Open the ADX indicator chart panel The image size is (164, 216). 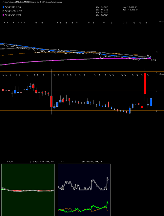coord(84,190)
